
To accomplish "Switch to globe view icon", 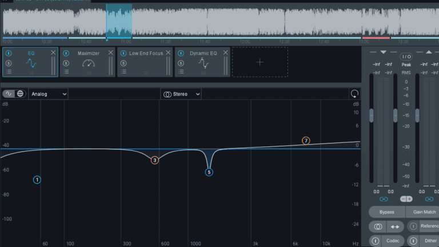I will point(20,94).
